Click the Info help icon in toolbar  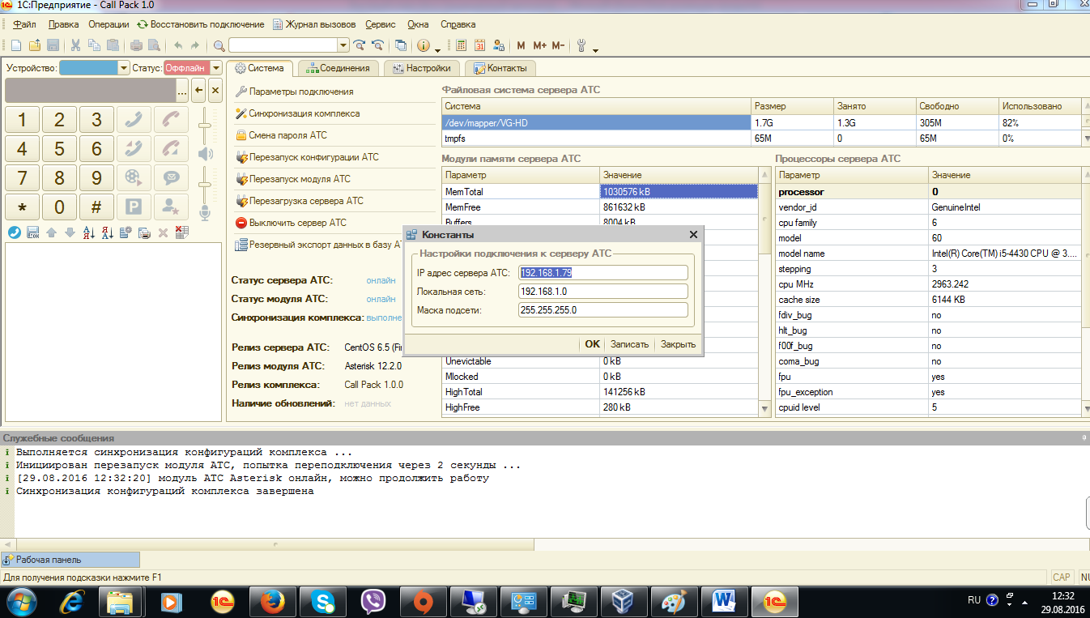tap(423, 45)
